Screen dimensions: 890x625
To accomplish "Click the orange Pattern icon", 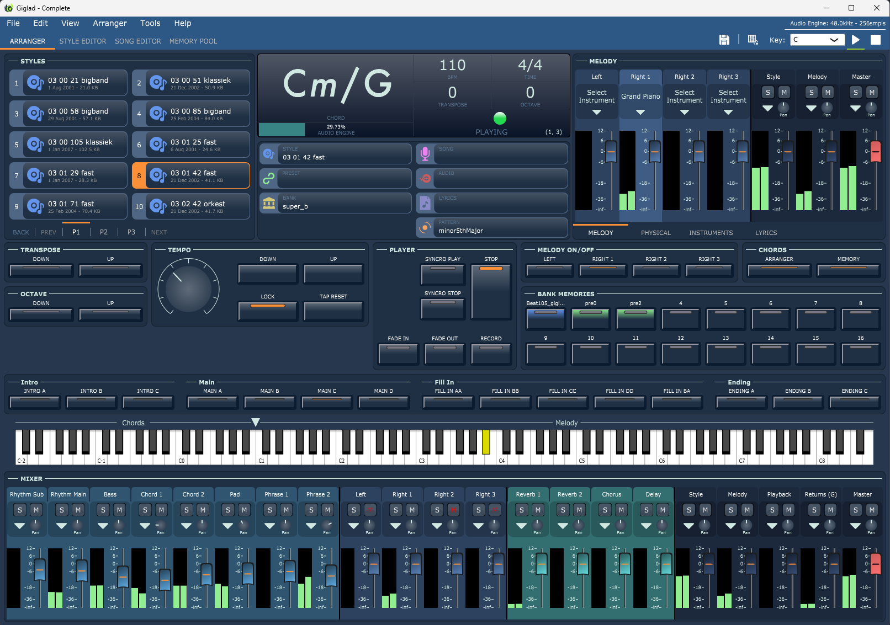I will [x=425, y=227].
